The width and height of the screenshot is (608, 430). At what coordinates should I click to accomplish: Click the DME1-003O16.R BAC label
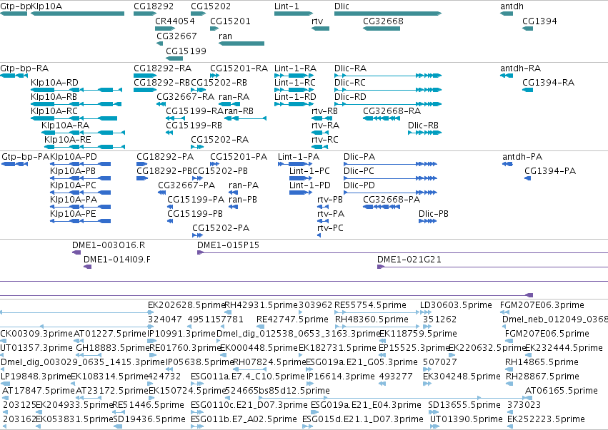pos(109,245)
